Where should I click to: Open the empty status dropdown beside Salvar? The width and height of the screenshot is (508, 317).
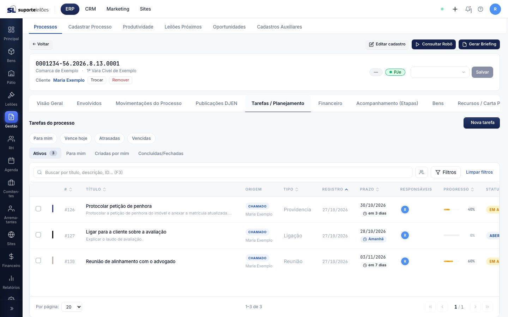tap(440, 72)
